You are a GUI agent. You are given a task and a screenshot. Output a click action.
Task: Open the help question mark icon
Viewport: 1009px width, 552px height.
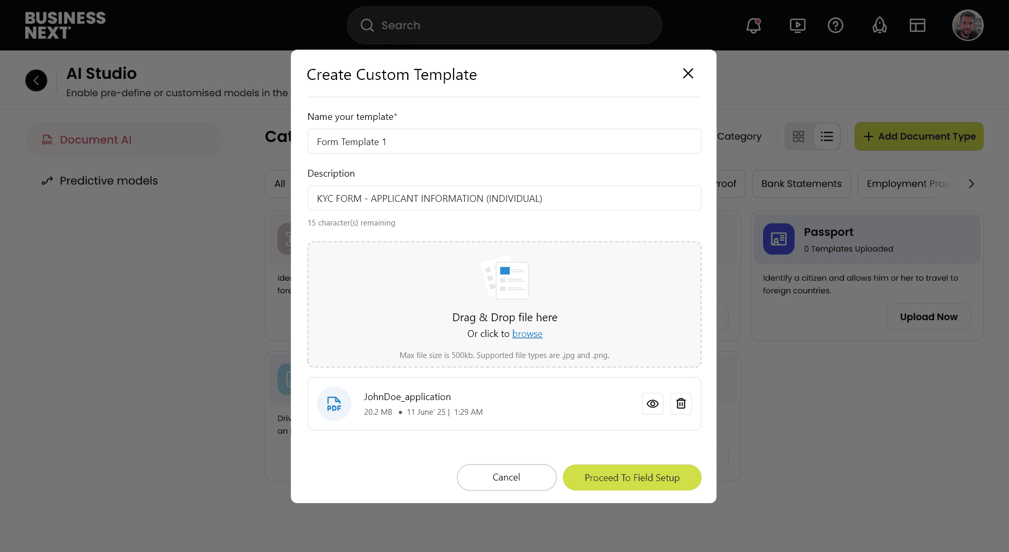click(x=835, y=25)
